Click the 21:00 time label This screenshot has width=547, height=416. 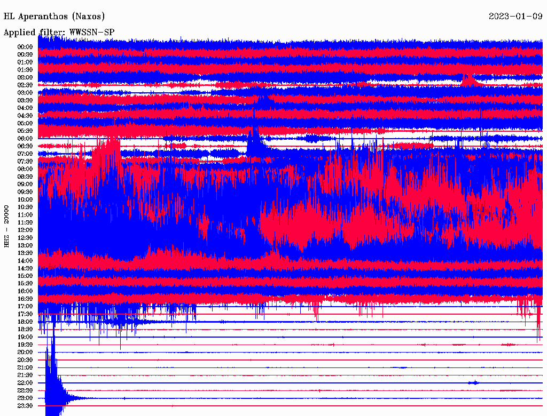25,368
